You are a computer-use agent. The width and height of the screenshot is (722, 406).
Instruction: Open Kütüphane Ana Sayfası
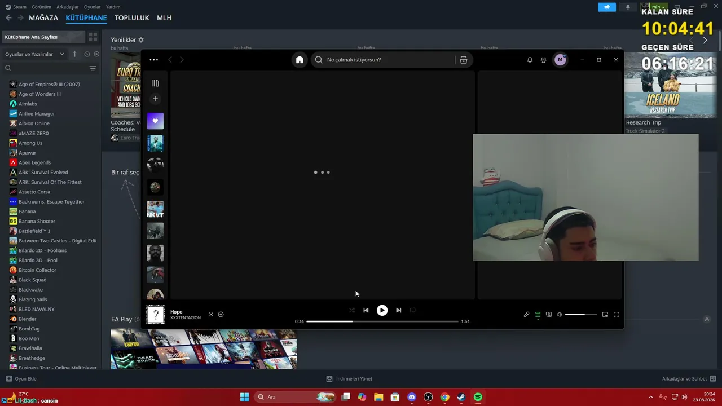pyautogui.click(x=43, y=37)
